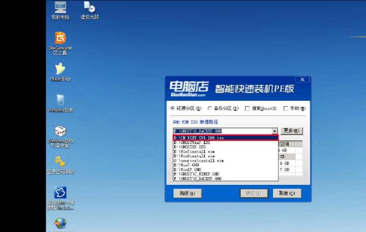
Task: Click the Windows安装 desktop icon
Action: pos(60,101)
